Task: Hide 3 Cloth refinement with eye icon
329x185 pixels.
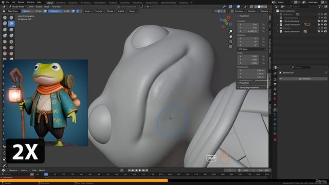Action: coord(322,25)
